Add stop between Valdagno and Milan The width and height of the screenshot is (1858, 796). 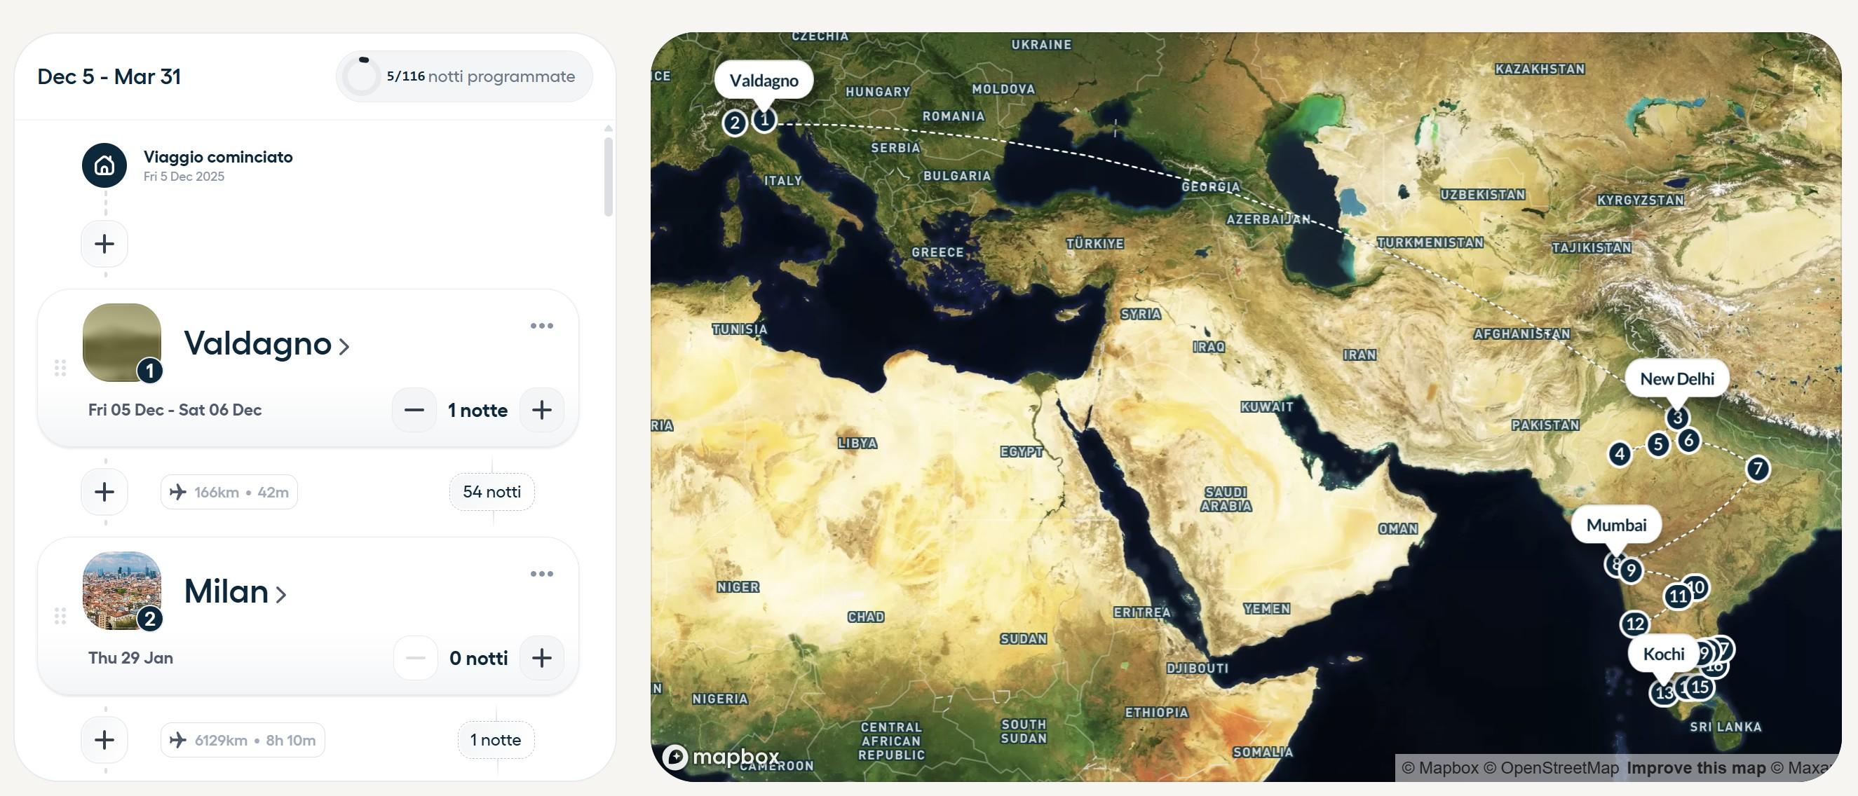(104, 492)
